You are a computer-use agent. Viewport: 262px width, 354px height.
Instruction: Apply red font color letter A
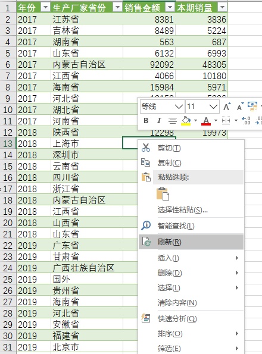coord(206,121)
